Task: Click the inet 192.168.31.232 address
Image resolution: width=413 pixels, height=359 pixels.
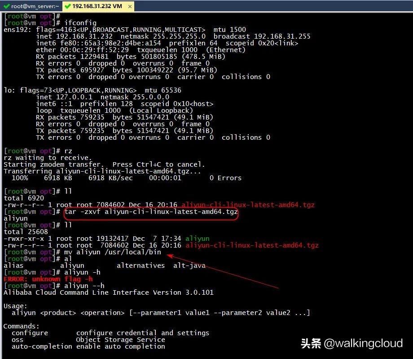Action: point(74,36)
